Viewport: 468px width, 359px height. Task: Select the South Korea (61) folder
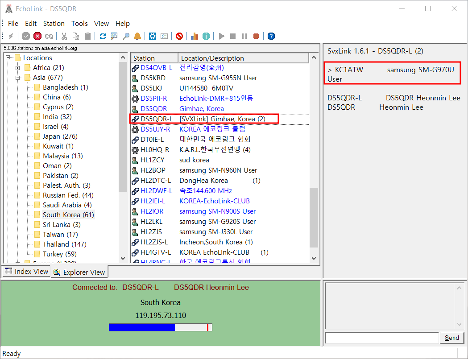point(68,215)
